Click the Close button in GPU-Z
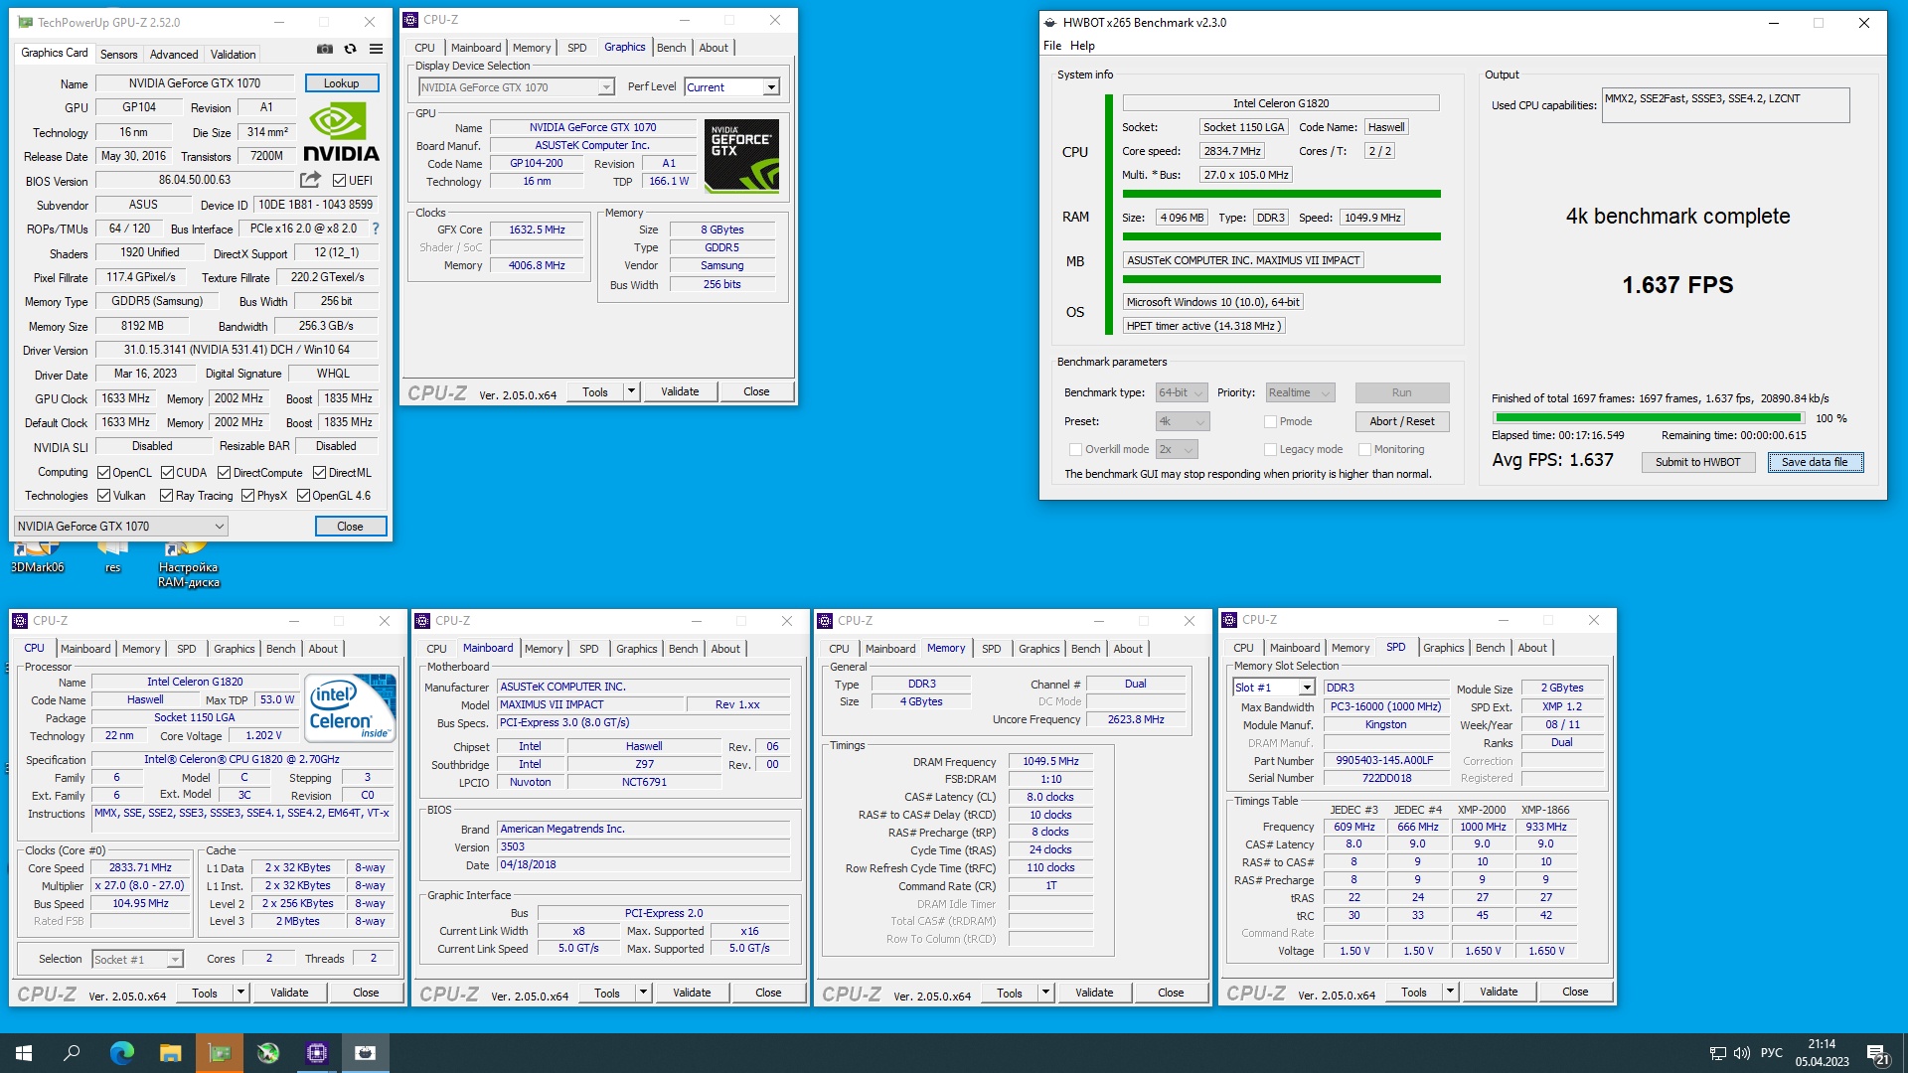 [x=350, y=527]
